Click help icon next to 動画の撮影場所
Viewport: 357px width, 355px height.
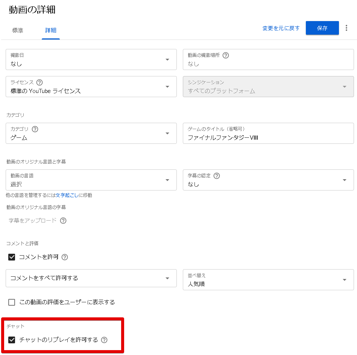(x=226, y=55)
